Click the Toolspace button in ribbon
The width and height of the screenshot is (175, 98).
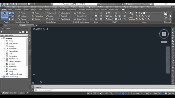coord(4,16)
